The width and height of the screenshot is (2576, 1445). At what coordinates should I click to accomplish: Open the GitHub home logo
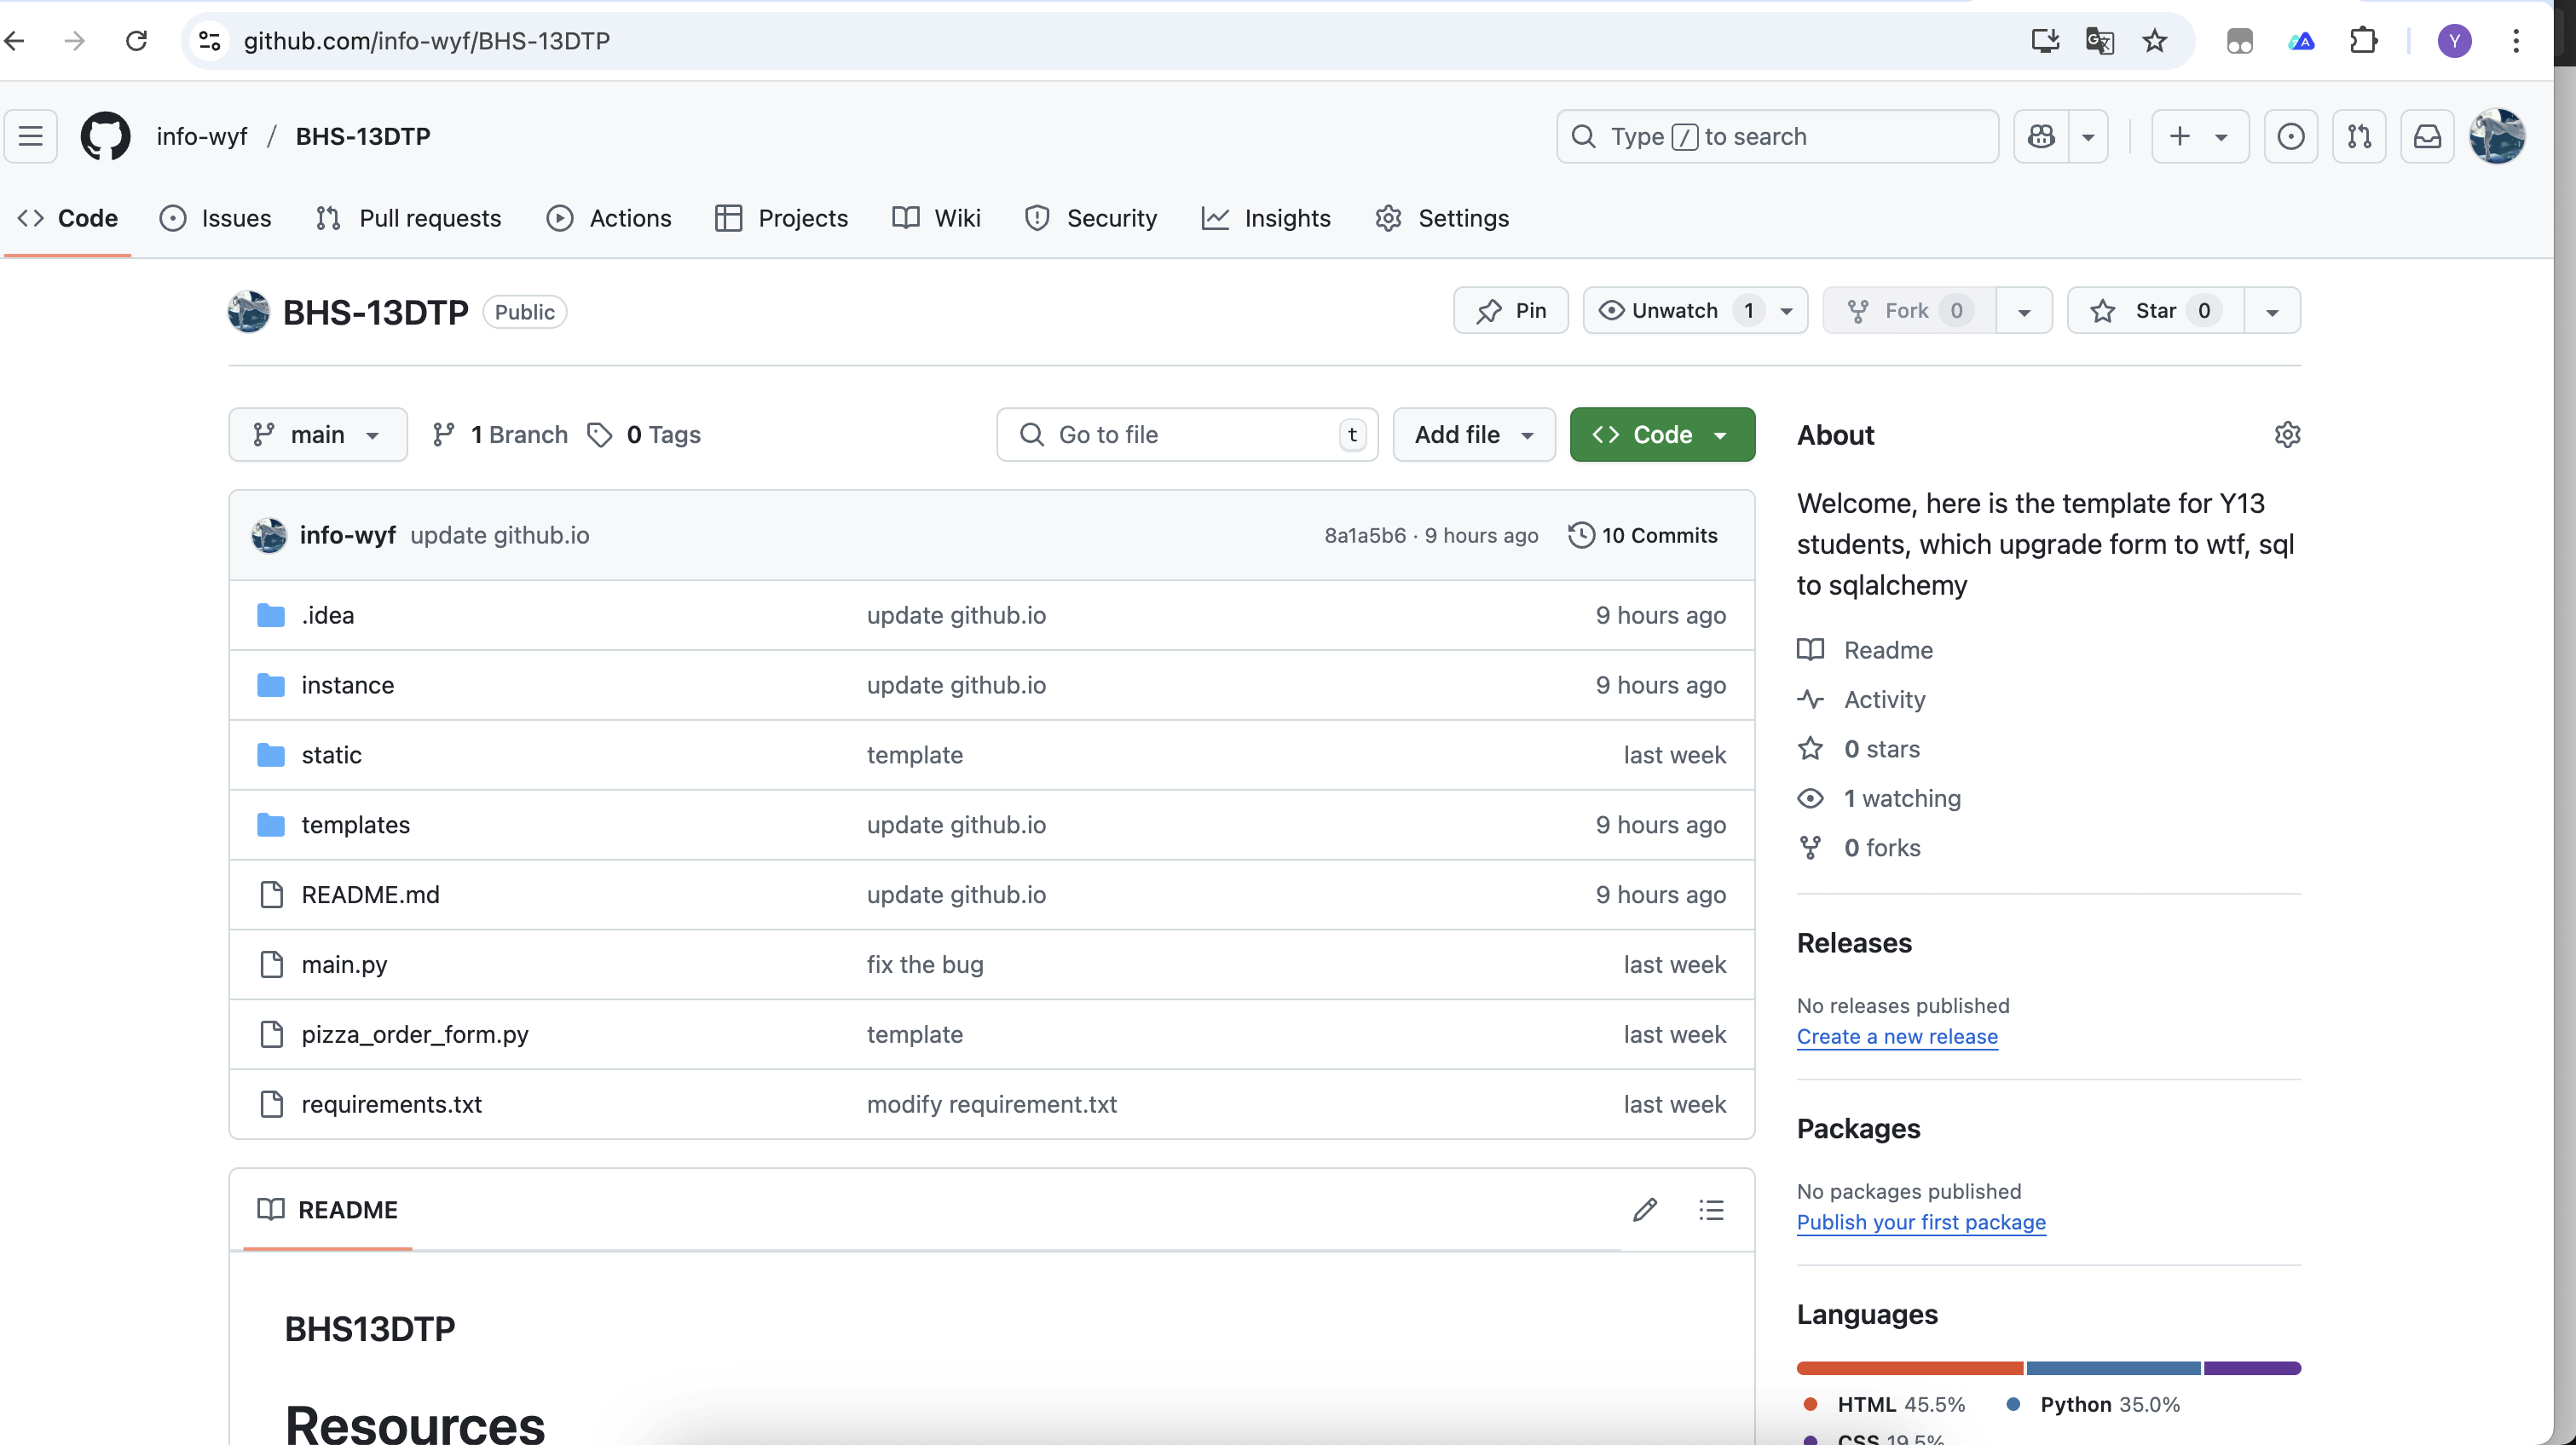[x=105, y=136]
